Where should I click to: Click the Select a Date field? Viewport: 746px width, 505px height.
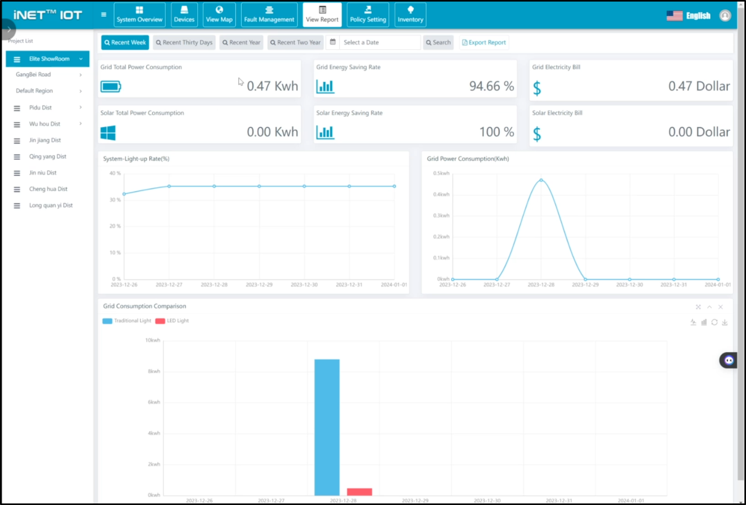(379, 43)
